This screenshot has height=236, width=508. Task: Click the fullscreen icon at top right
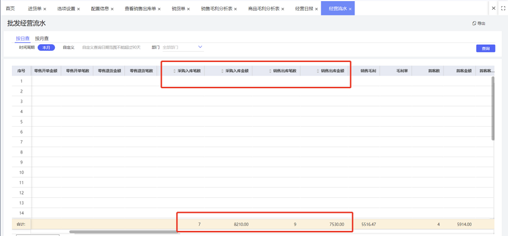pyautogui.click(x=503, y=9)
